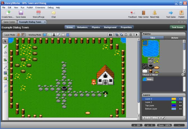Screen dimensions: 188x129
Task: Click the play arrow in scene toolbar
Action: click(x=137, y=35)
